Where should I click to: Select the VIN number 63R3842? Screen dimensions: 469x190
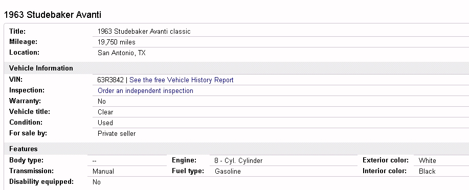pyautogui.click(x=110, y=80)
